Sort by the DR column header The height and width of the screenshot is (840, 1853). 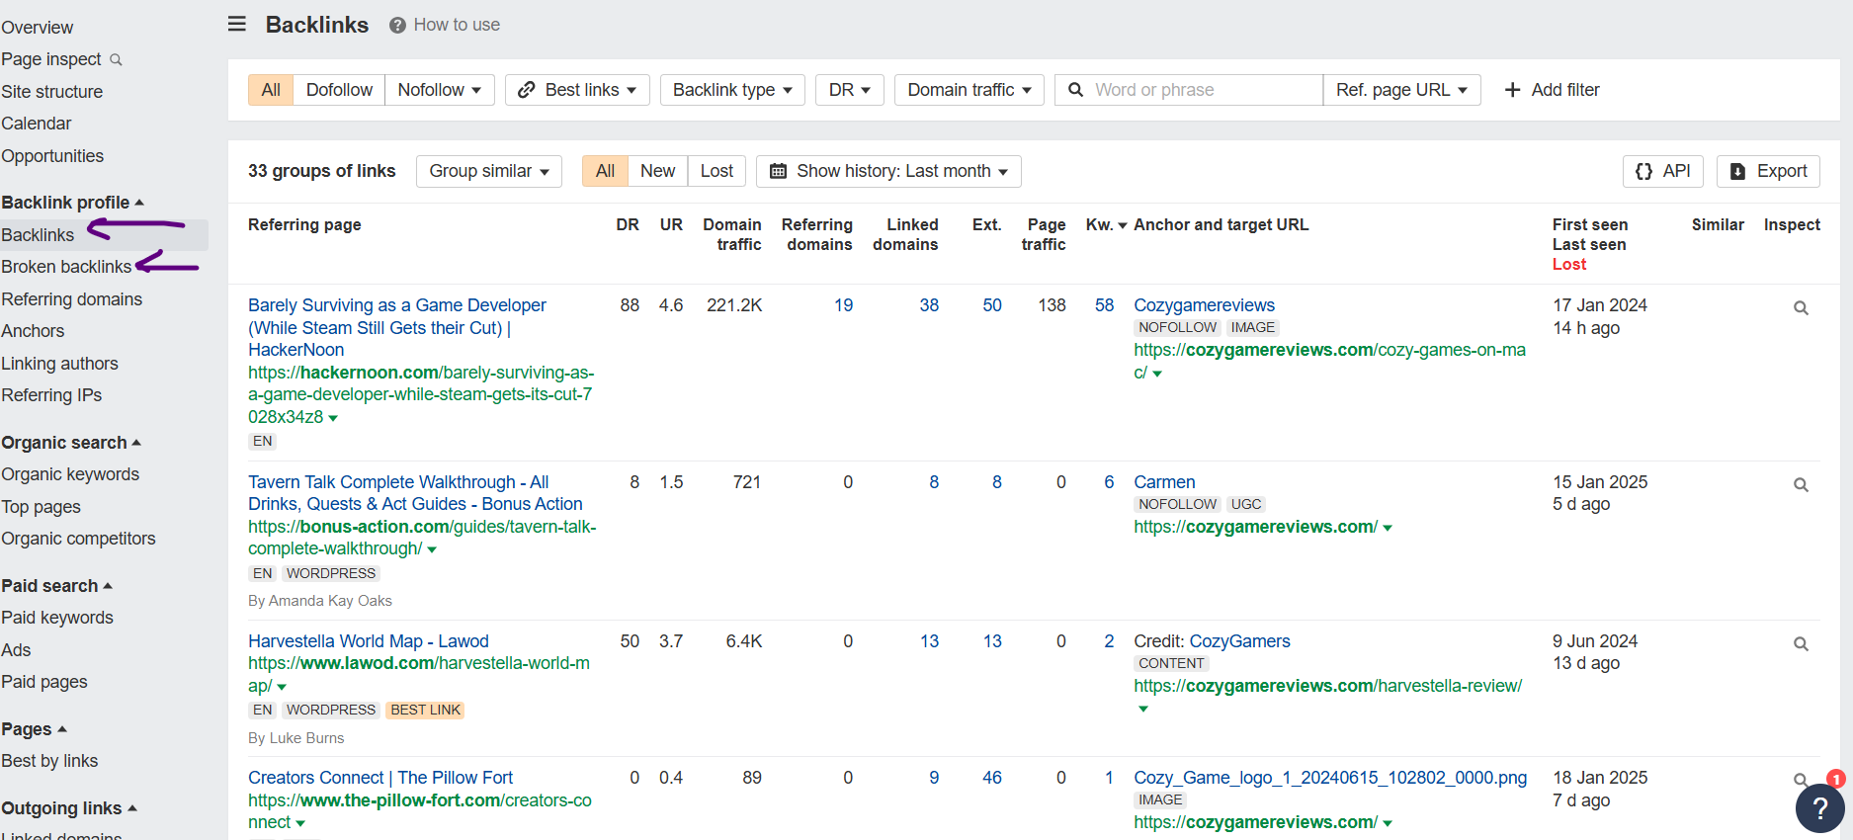tap(628, 225)
